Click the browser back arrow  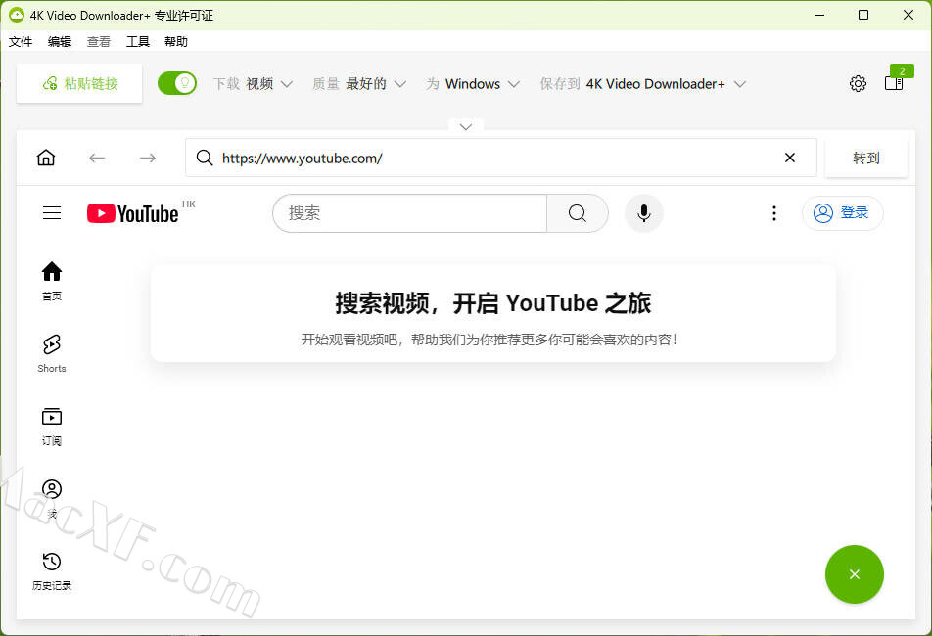point(97,158)
